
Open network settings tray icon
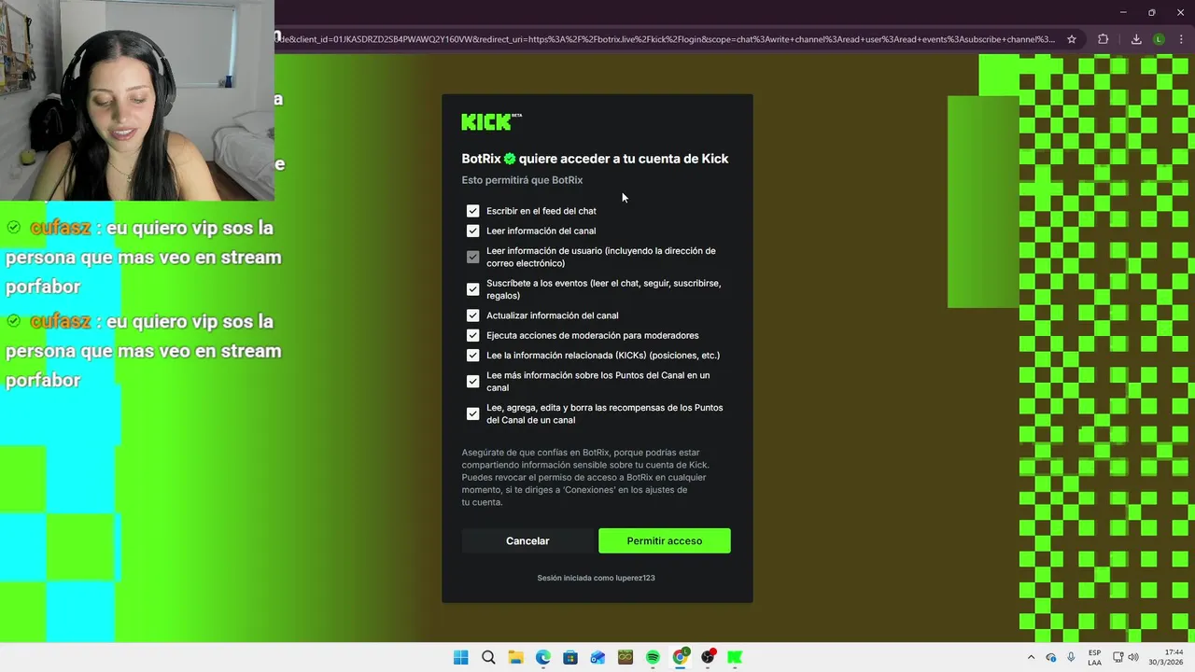1118,657
